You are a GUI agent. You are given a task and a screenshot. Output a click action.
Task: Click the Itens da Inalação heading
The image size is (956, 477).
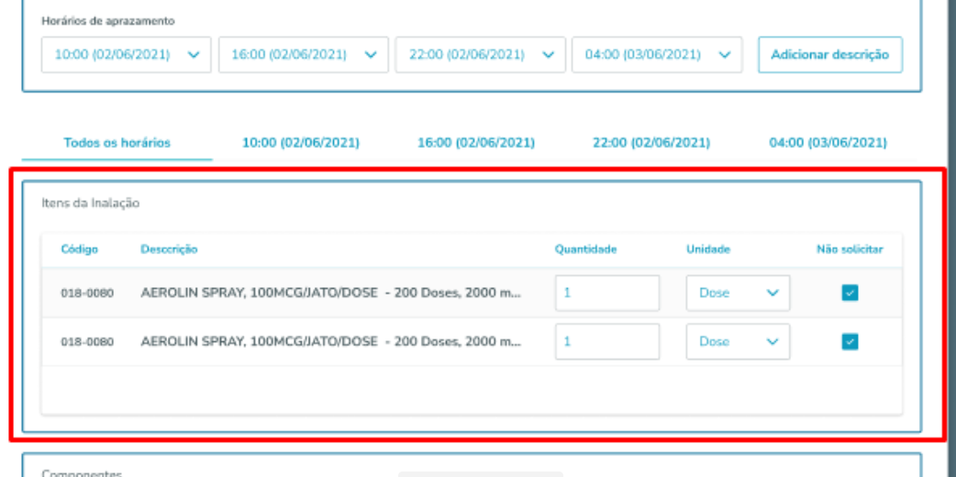point(90,203)
